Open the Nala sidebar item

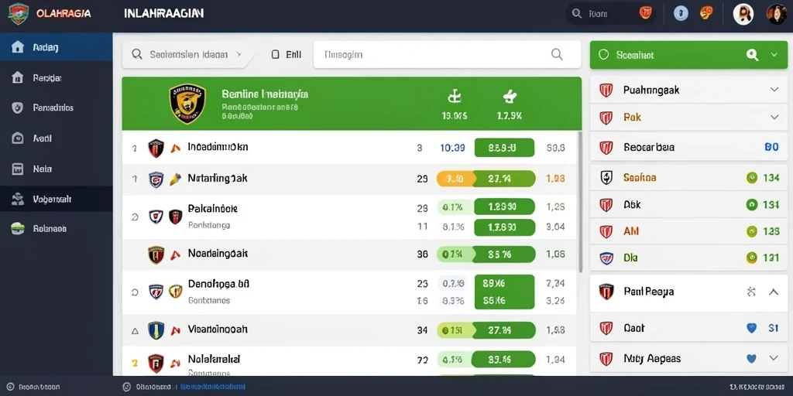coord(56,169)
